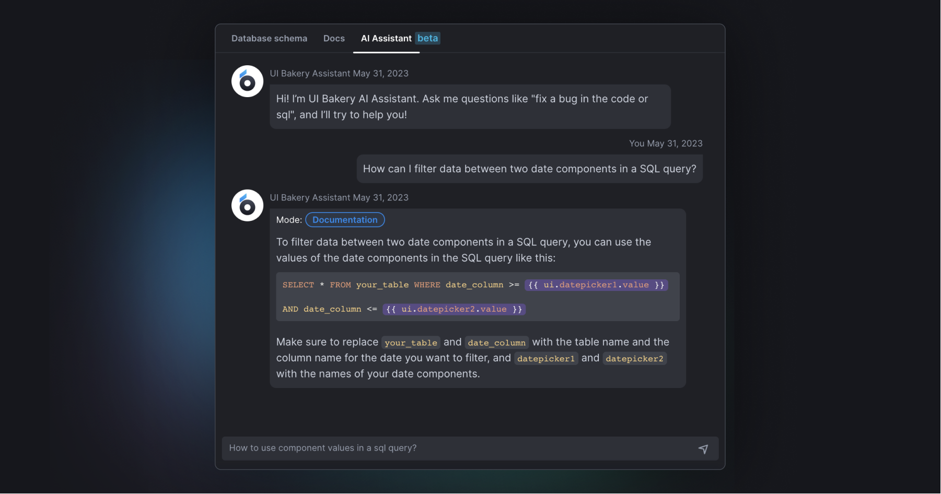Click the your_table inline code chip
The width and height of the screenshot is (941, 494).
411,343
